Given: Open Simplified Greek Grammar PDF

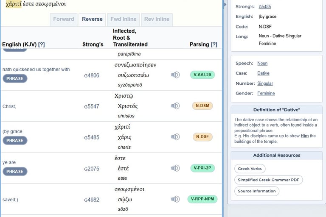Looking at the screenshot, I should coord(268,180).
